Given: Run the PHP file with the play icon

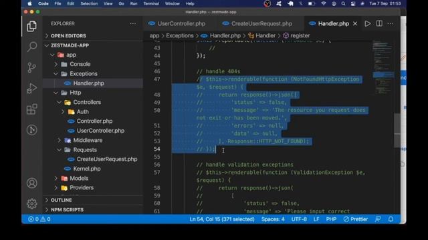Looking at the screenshot, I should click(368, 24).
